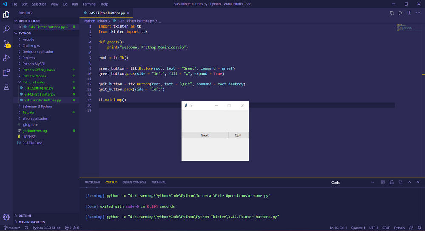Open the Test flask view
Viewport: 425px width, 231px height.
tap(6, 87)
